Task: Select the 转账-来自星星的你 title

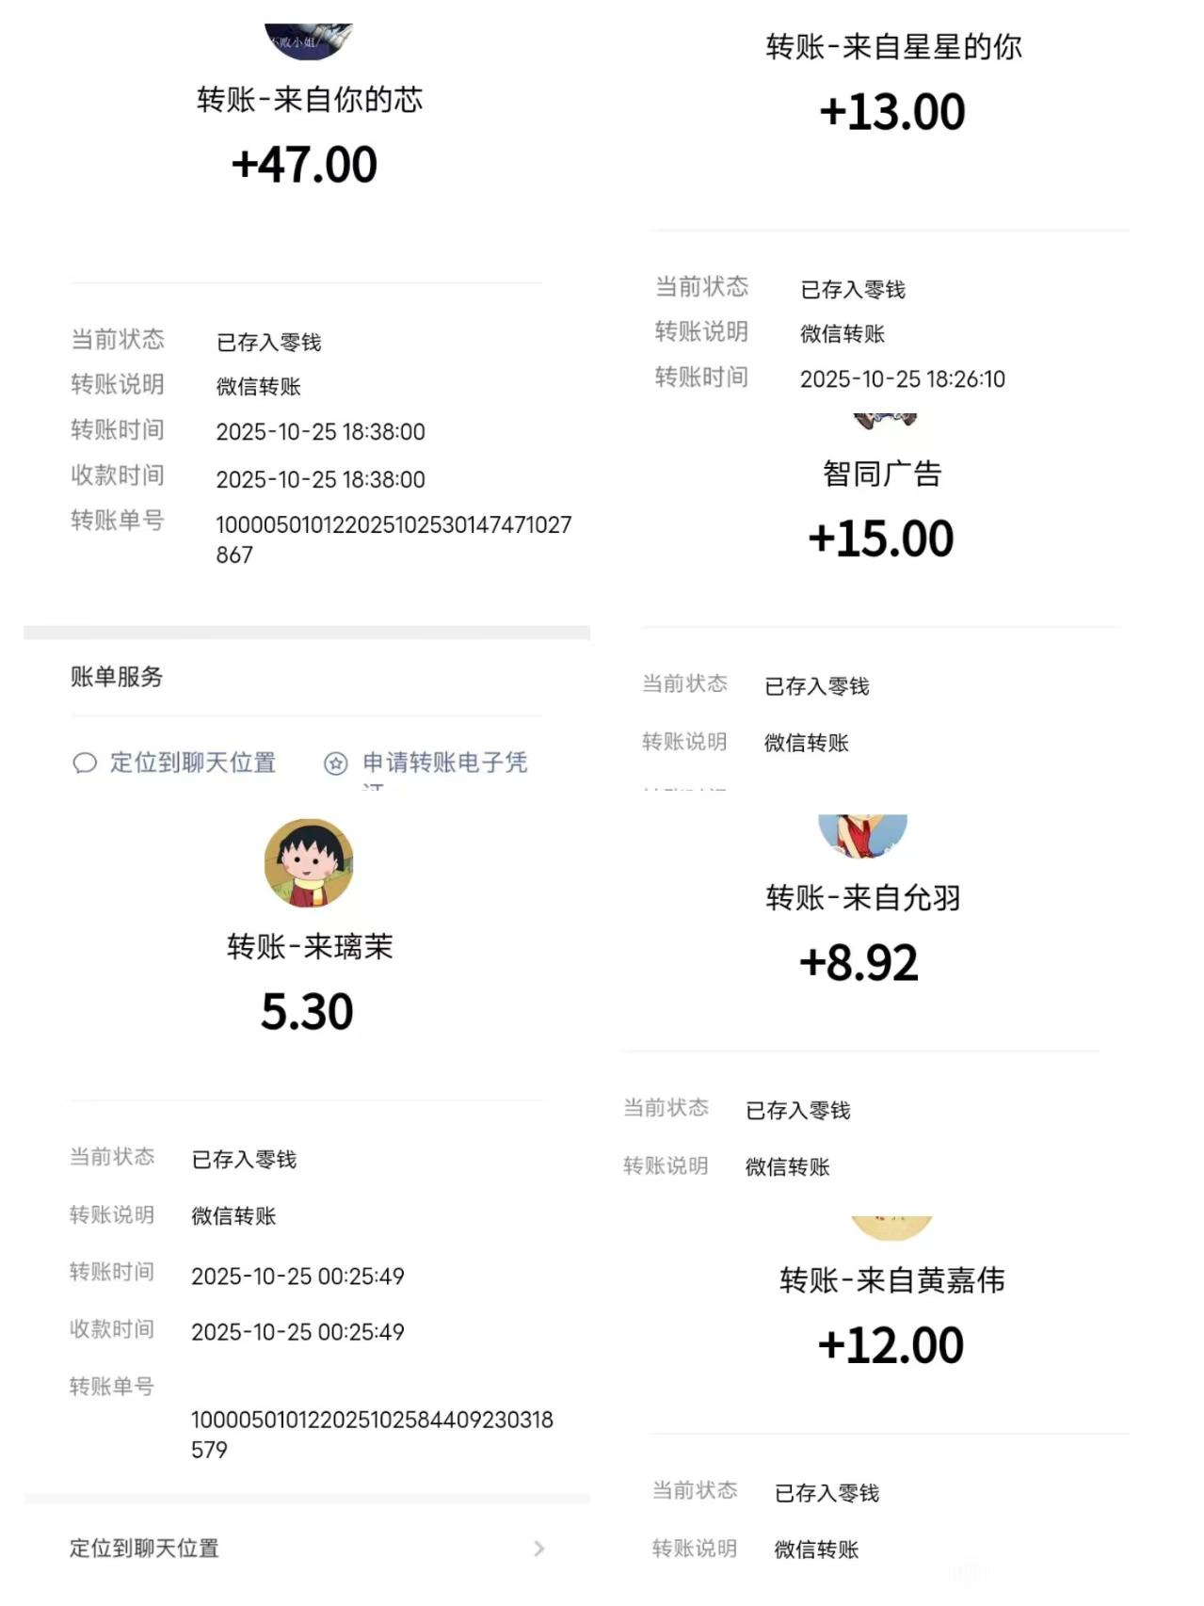Action: point(893,47)
